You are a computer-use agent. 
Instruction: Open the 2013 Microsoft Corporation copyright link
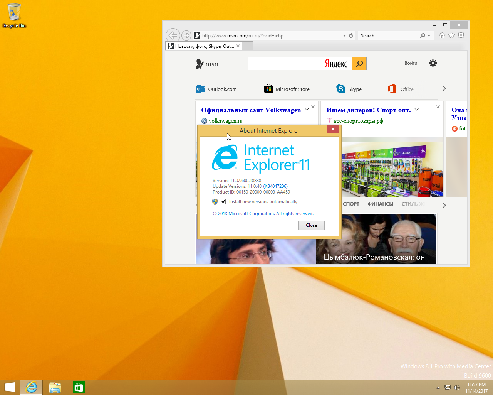pos(263,214)
